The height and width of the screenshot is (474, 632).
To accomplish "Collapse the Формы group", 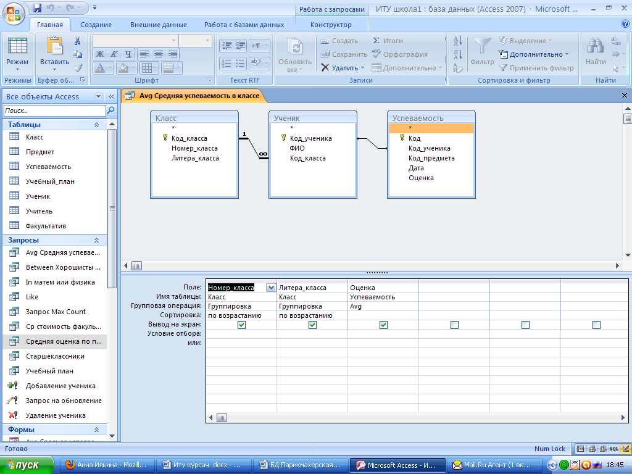I will click(97, 430).
